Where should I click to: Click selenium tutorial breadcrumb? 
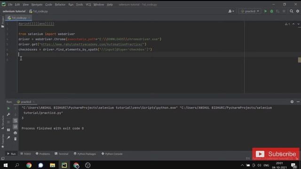tap(14, 11)
